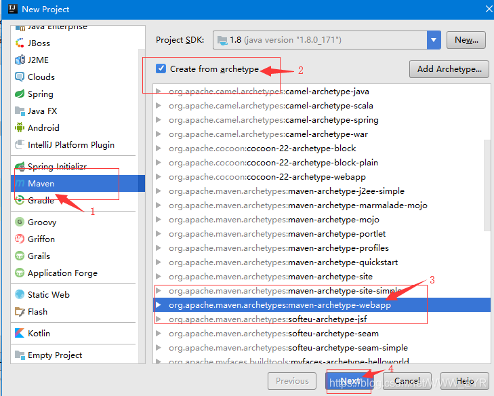The height and width of the screenshot is (396, 494).
Task: Select cocoon-22-archetype-block-plain row
Action: tap(322, 162)
